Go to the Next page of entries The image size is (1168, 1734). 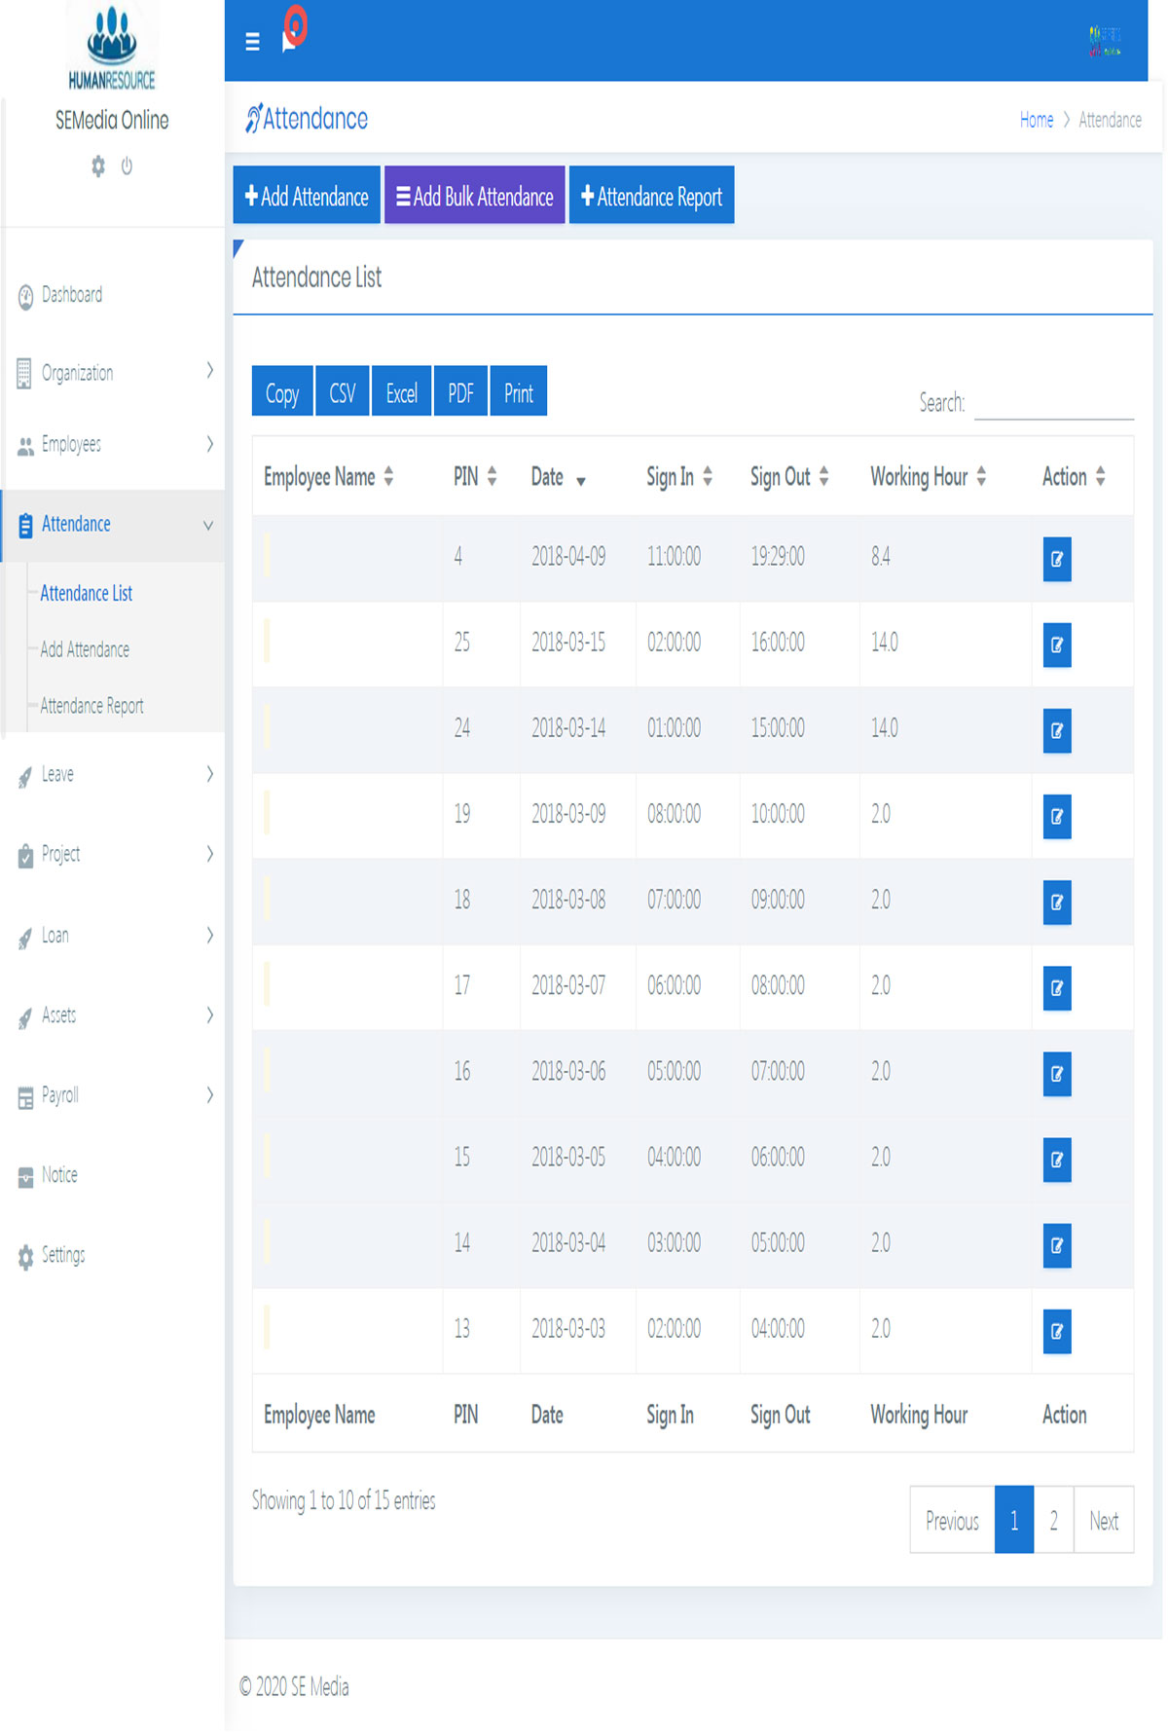click(1104, 1520)
